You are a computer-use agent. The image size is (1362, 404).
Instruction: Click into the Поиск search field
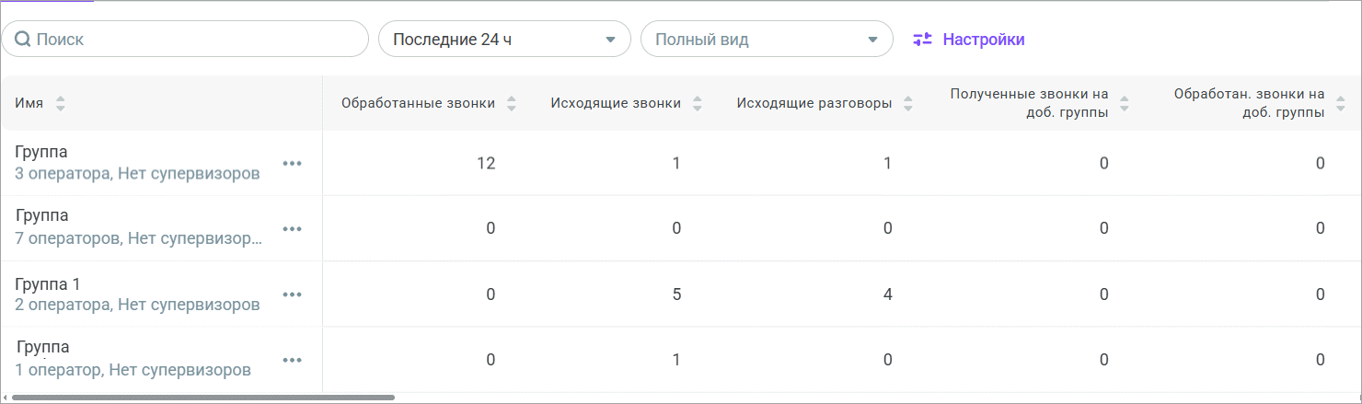tap(193, 40)
